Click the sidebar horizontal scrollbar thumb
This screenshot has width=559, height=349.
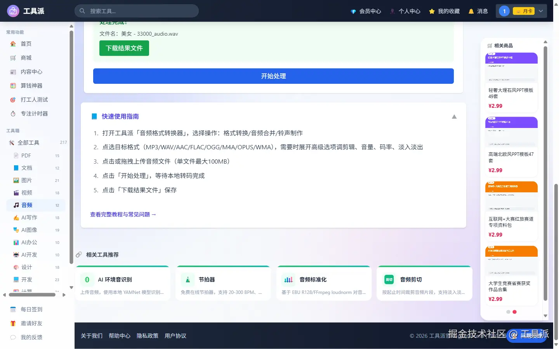(x=32, y=295)
